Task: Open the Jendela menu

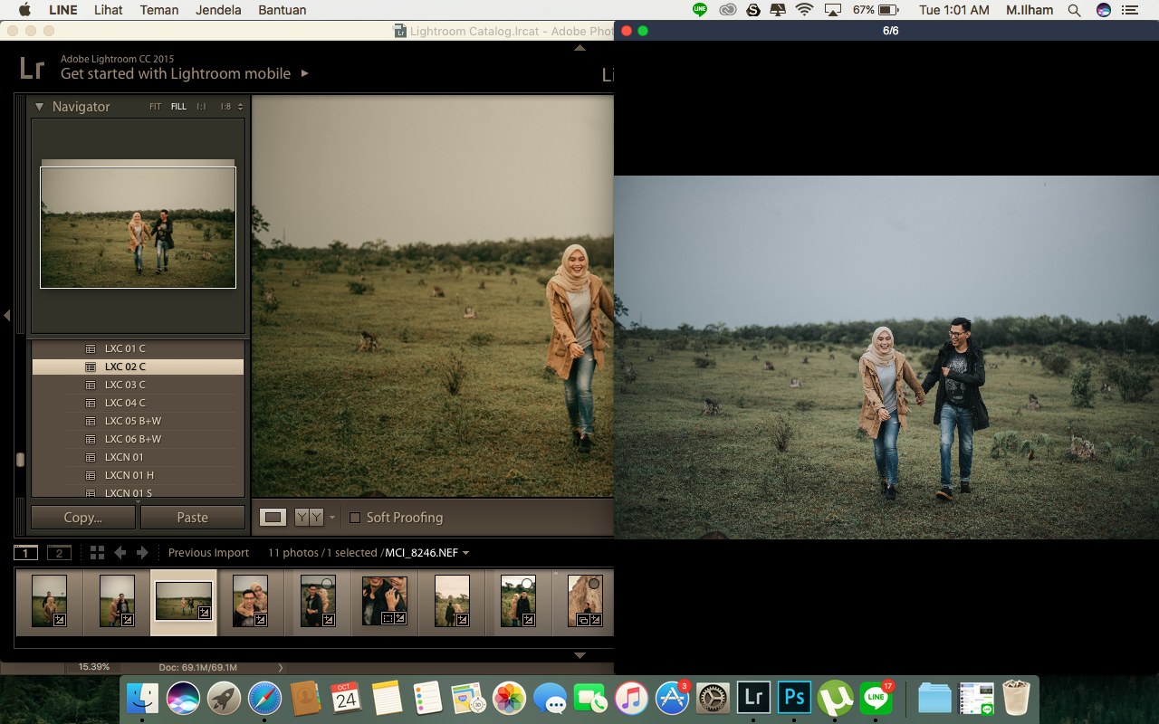Action: coord(218,10)
